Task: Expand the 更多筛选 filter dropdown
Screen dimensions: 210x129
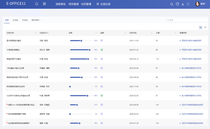Action: (x=36, y=20)
